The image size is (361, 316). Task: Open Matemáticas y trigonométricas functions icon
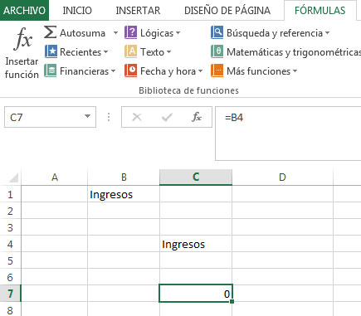coord(217,51)
